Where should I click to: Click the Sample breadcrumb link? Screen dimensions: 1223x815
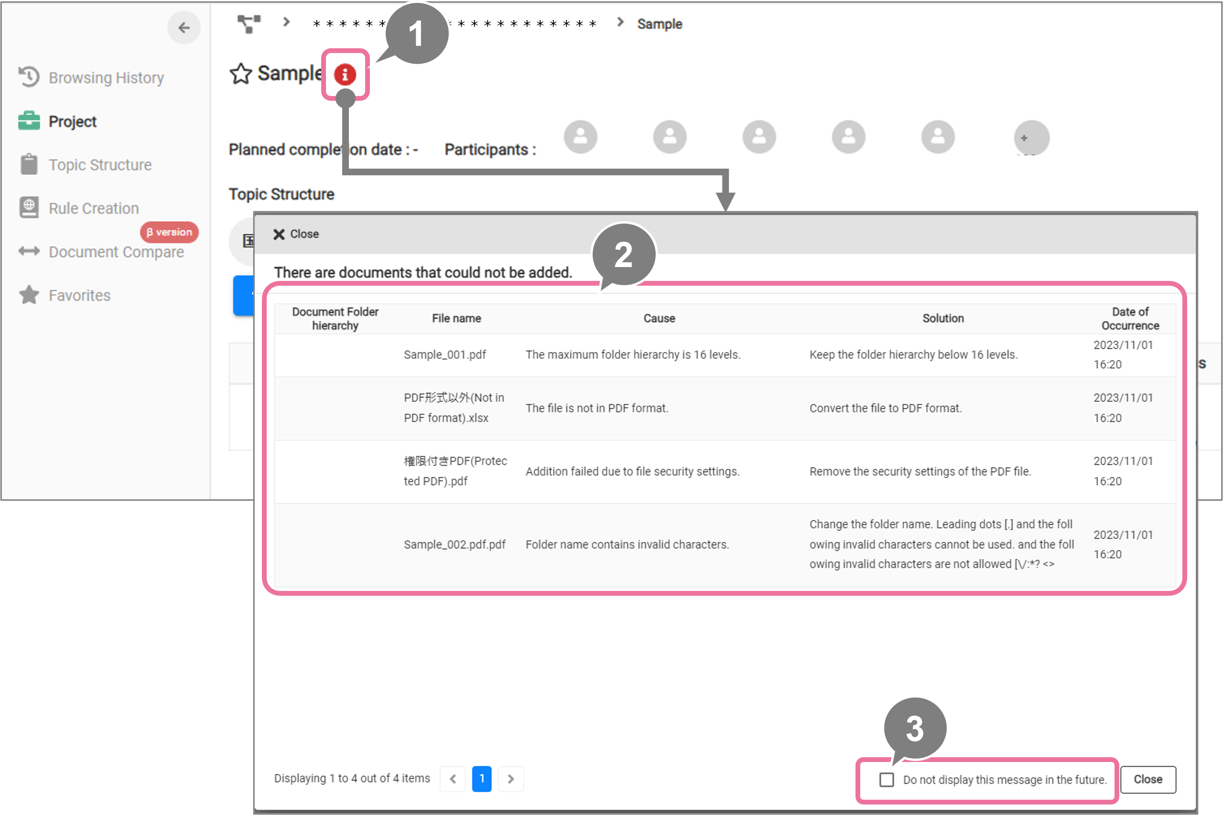[660, 24]
